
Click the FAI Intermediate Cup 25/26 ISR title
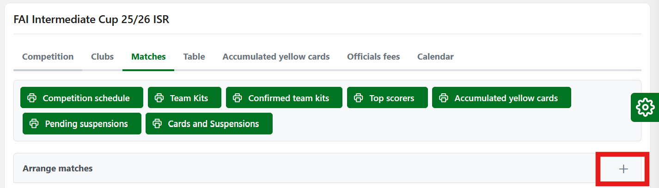point(91,20)
